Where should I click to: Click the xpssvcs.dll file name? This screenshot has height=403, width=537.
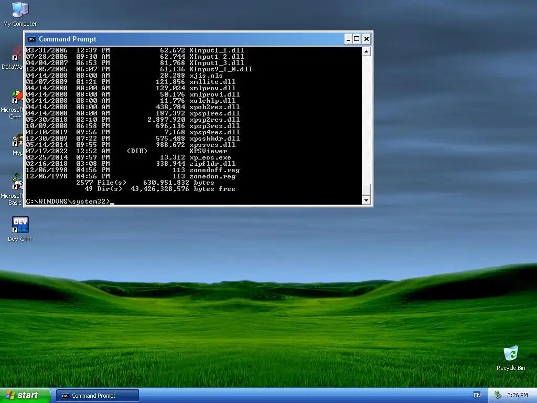(x=212, y=145)
